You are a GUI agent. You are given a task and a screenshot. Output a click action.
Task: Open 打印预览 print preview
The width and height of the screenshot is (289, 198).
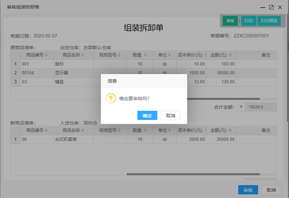pyautogui.click(x=269, y=21)
